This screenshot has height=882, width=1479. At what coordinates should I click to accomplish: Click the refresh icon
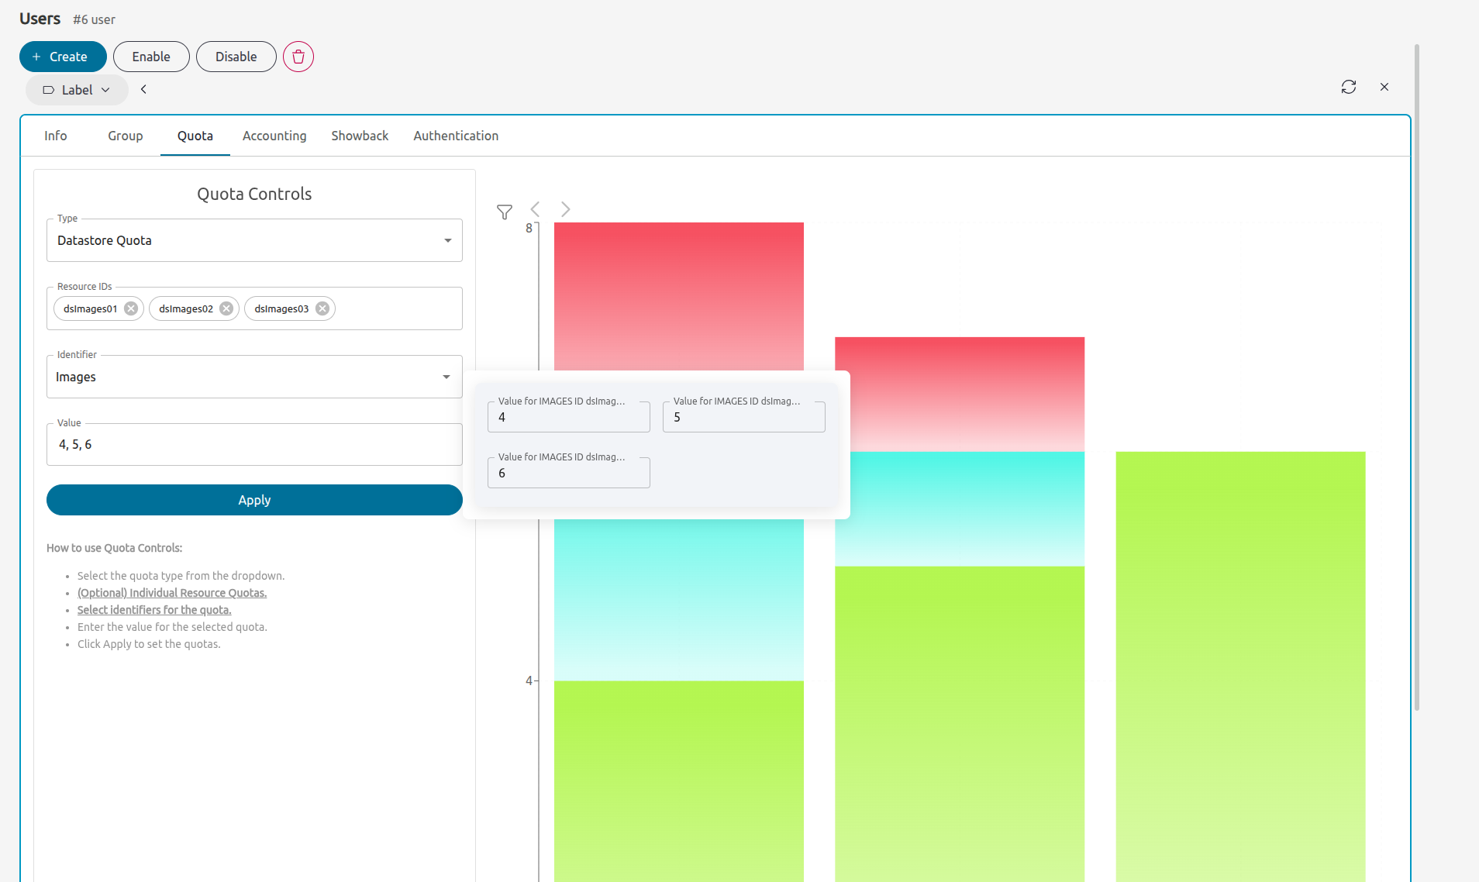point(1349,87)
